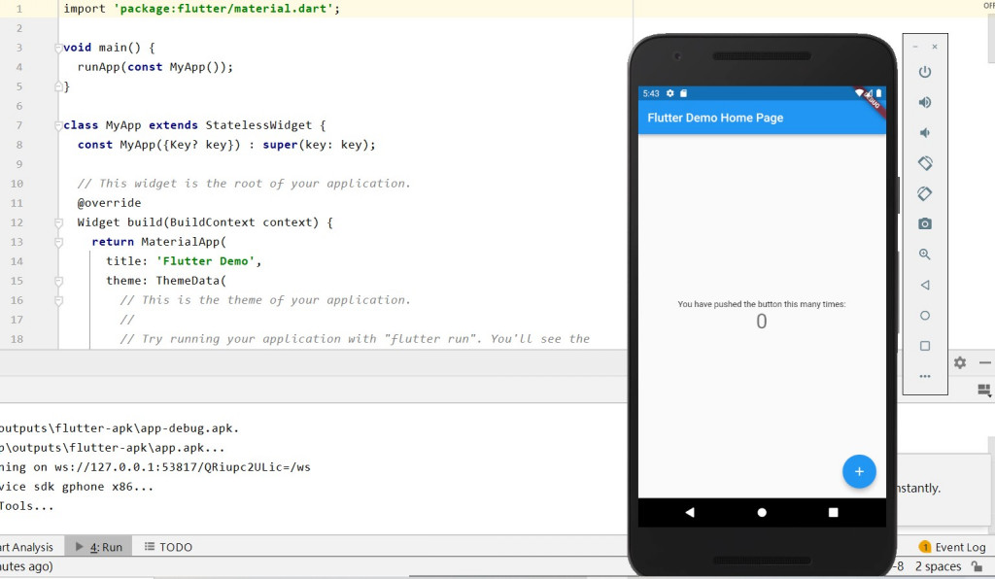Image resolution: width=995 pixels, height=579 pixels.
Task: Collapse ThemeData fold marker on line 15
Action: click(x=58, y=281)
